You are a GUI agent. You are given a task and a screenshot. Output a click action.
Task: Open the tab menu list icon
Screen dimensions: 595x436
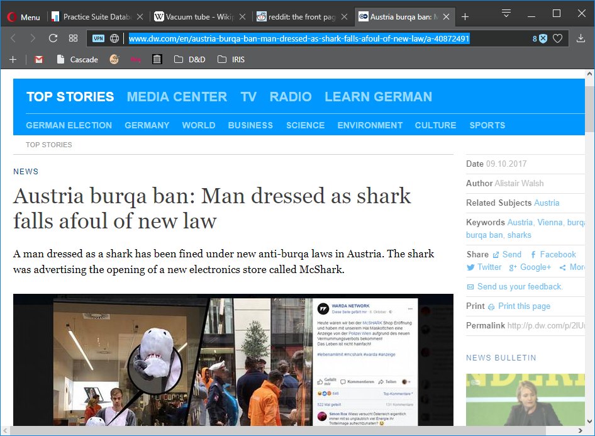click(x=506, y=13)
